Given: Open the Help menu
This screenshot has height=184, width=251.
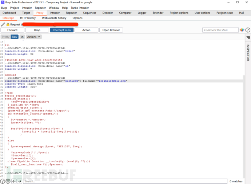Looking at the screenshot, I should click(65, 8).
